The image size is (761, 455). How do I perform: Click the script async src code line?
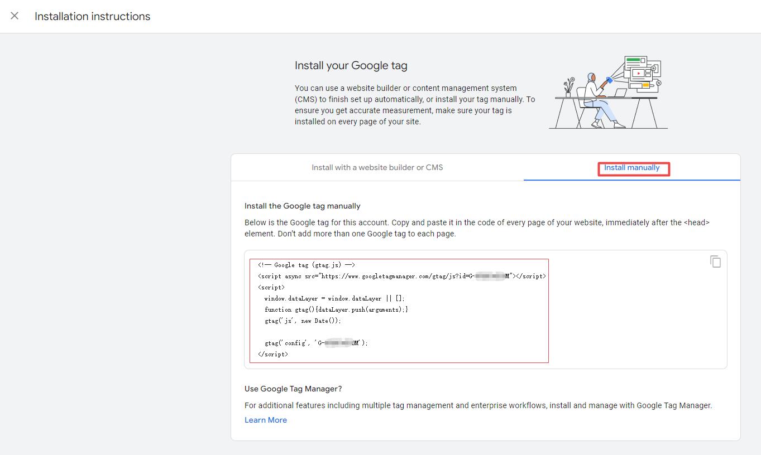point(402,276)
